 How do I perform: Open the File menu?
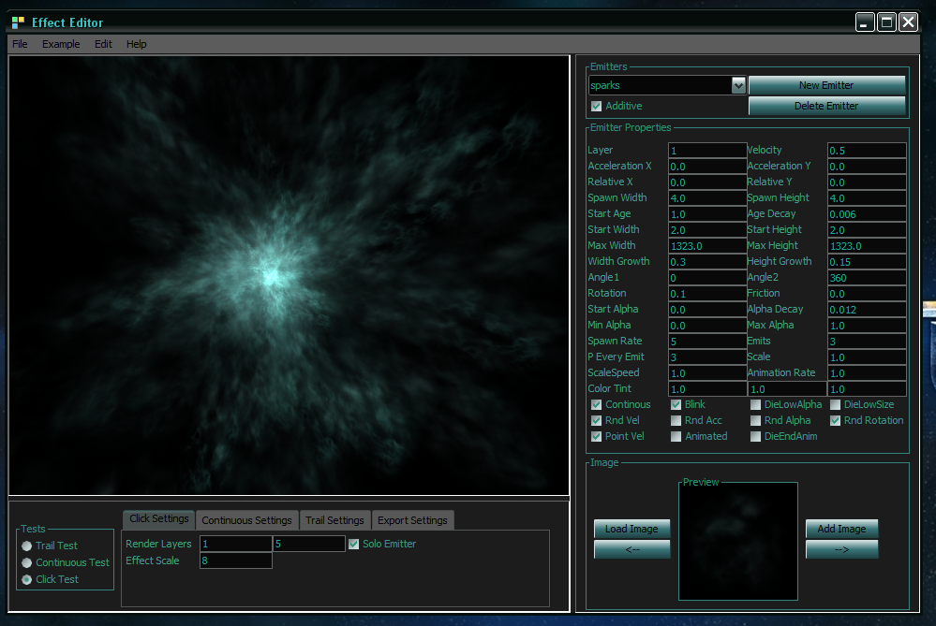pos(20,44)
